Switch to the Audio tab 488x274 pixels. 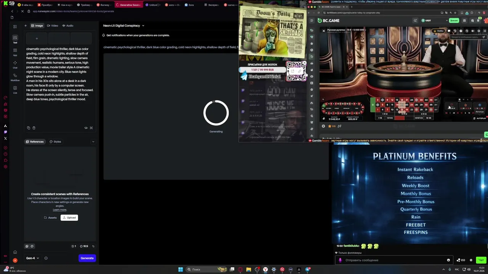(x=67, y=25)
